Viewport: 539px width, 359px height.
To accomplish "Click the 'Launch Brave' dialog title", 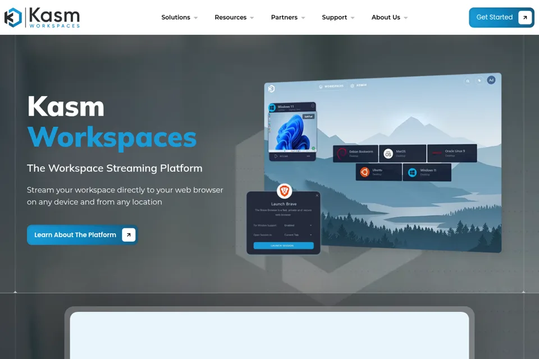I will tap(284, 204).
